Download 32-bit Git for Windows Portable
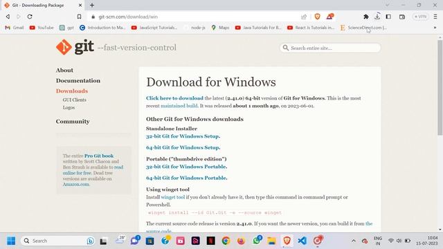 click(x=186, y=167)
